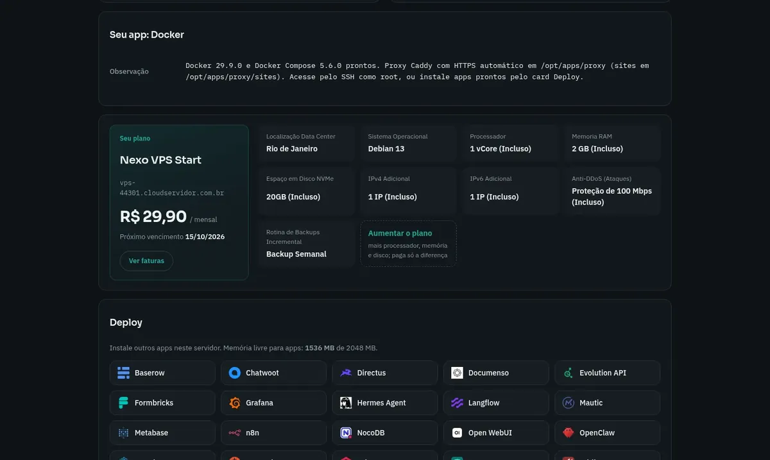Open the Ver faturas button
The width and height of the screenshot is (770, 460).
pyautogui.click(x=146, y=261)
